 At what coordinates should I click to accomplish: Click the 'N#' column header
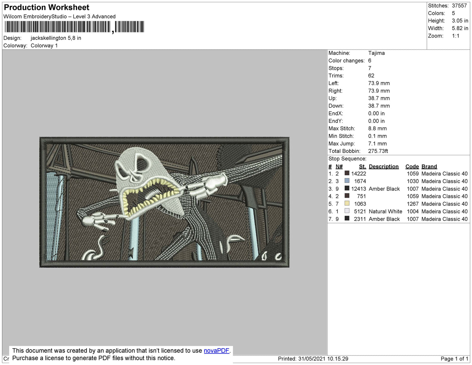[339, 167]
